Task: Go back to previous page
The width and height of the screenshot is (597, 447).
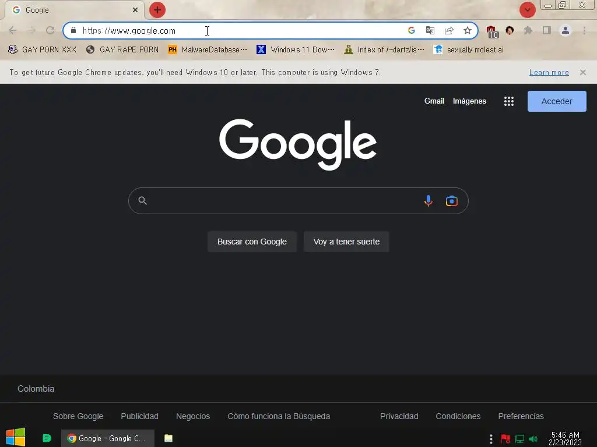Action: tap(13, 30)
